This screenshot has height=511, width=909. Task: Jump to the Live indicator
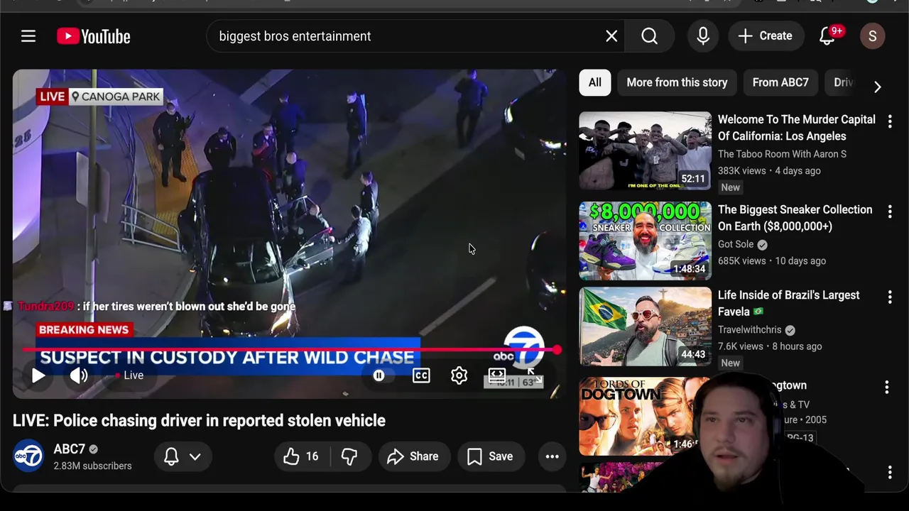[129, 375]
